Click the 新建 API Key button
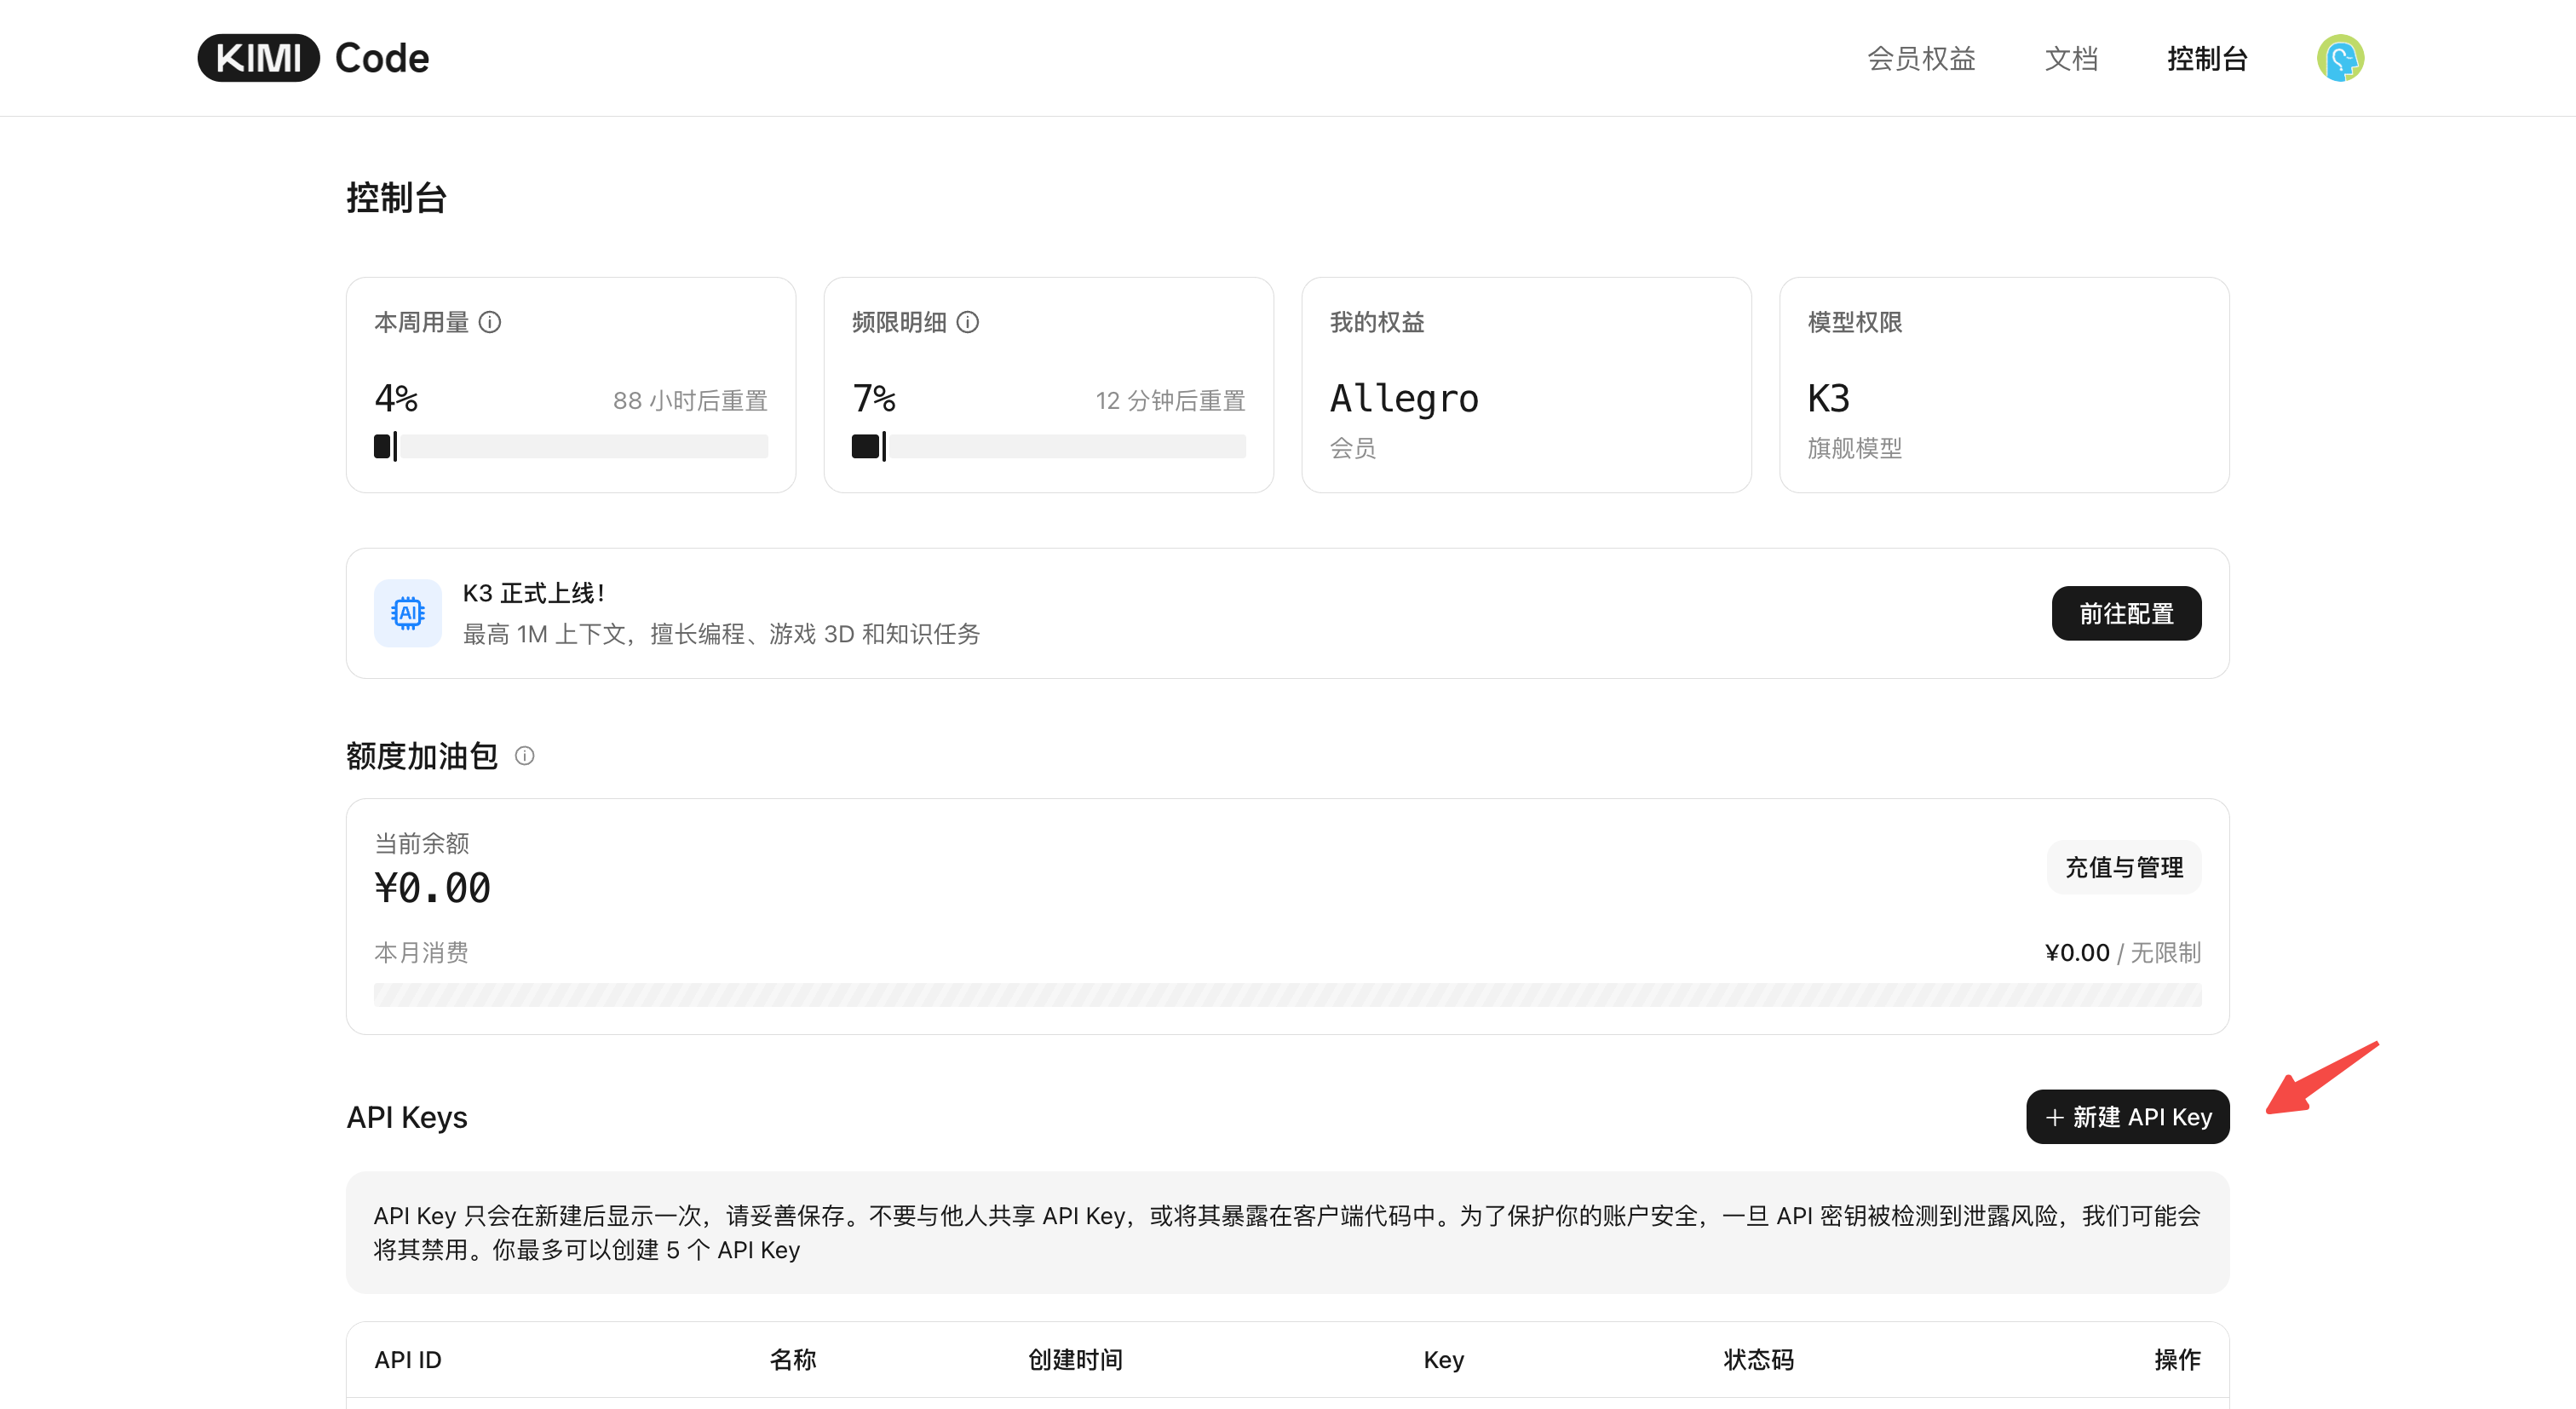The width and height of the screenshot is (2576, 1409). pyautogui.click(x=2127, y=1116)
